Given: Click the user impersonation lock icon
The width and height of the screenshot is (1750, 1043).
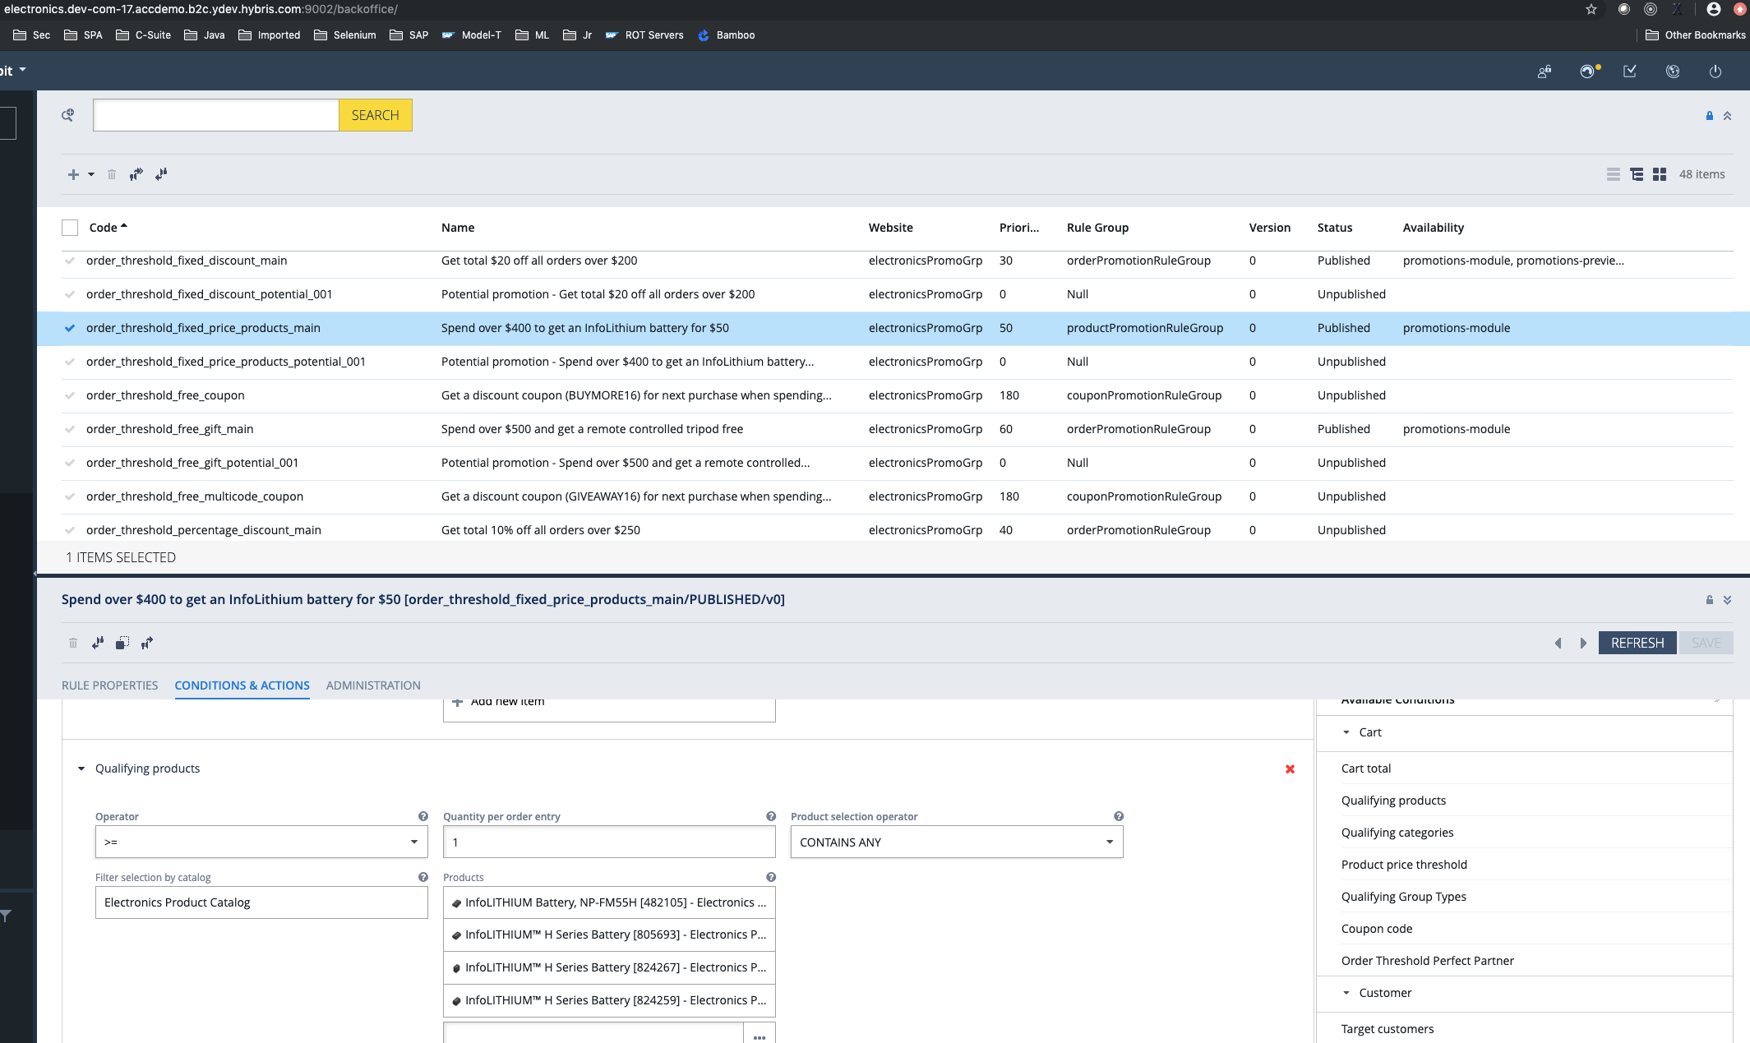Looking at the screenshot, I should (x=1545, y=72).
